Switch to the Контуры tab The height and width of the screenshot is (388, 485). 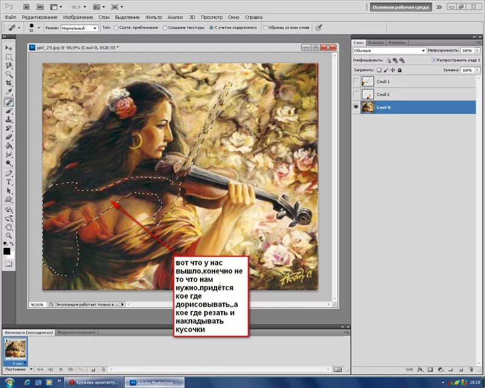pyautogui.click(x=397, y=42)
